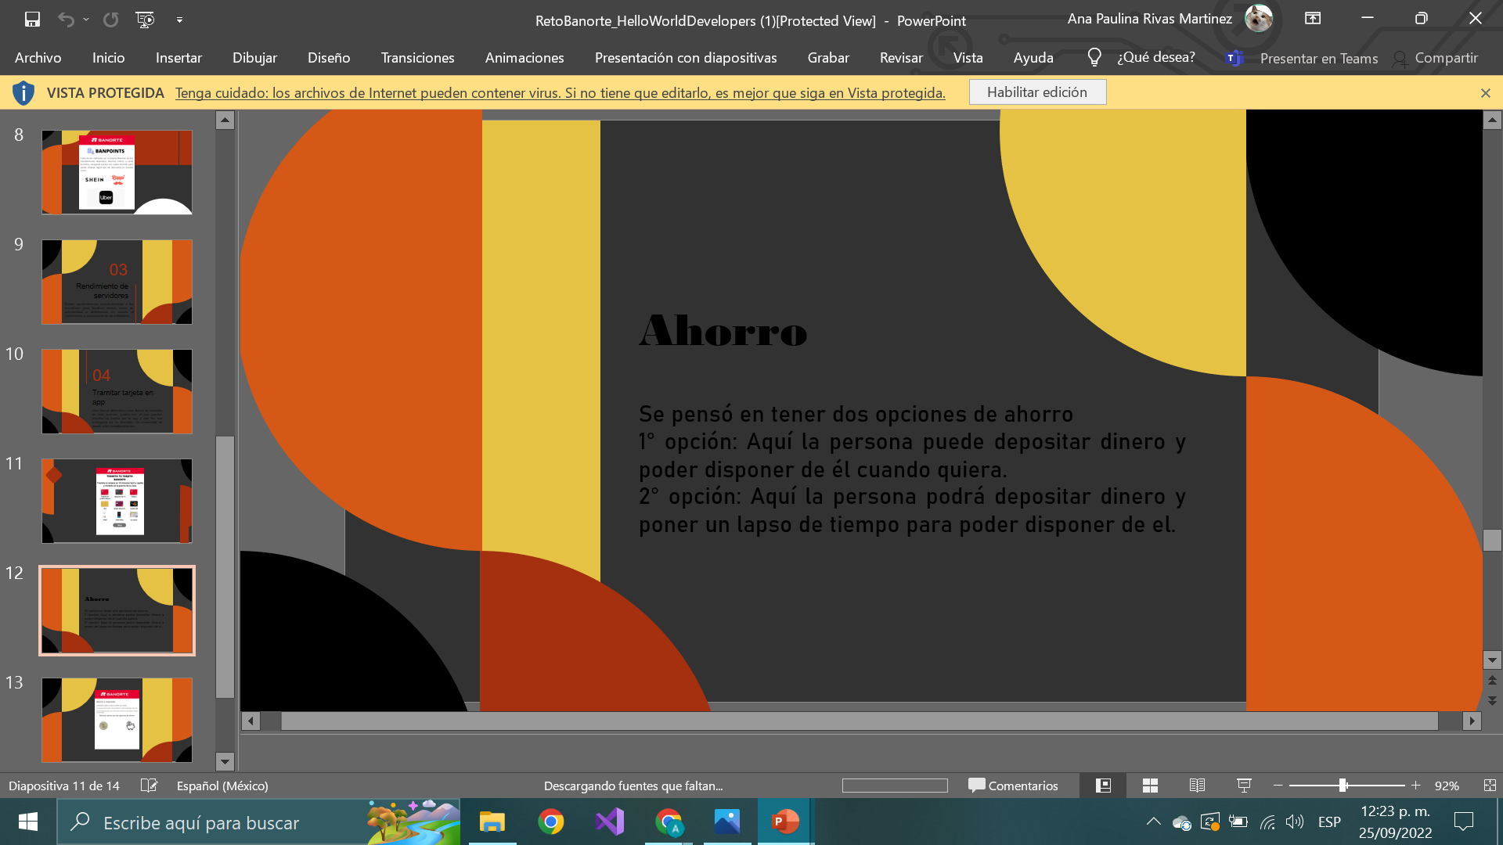
Task: Click the Save icon in title bar
Action: pos(32,20)
